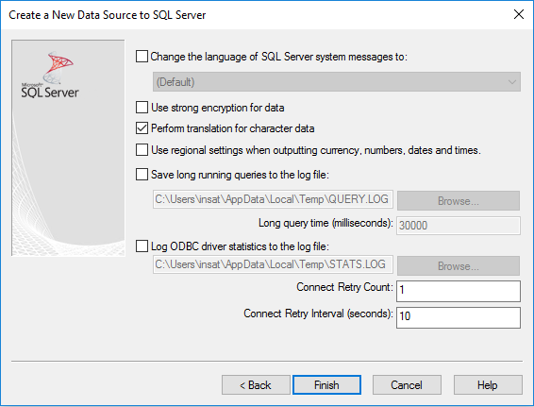Focus the Long query time field
Viewport: 534px width, 407px height.
[x=459, y=226]
